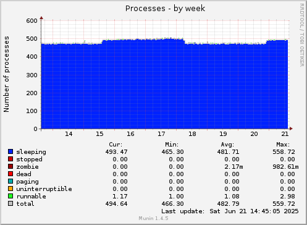Click runnable maximum value 2.98
This screenshot has height=225, width=307.
(287, 197)
